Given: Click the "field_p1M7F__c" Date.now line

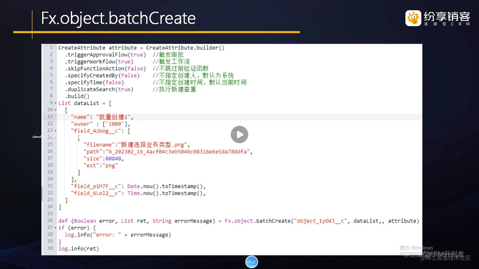Looking at the screenshot, I should click(138, 186).
